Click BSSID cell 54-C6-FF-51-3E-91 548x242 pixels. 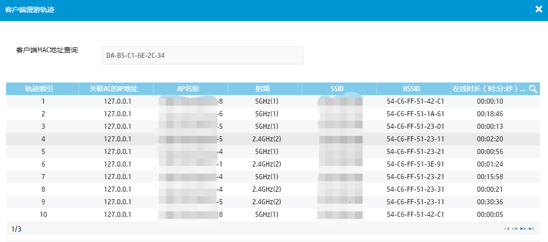coord(415,164)
